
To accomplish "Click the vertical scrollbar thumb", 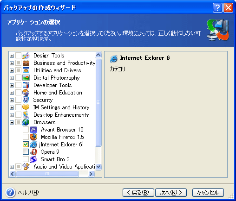I will click(x=98, y=102).
